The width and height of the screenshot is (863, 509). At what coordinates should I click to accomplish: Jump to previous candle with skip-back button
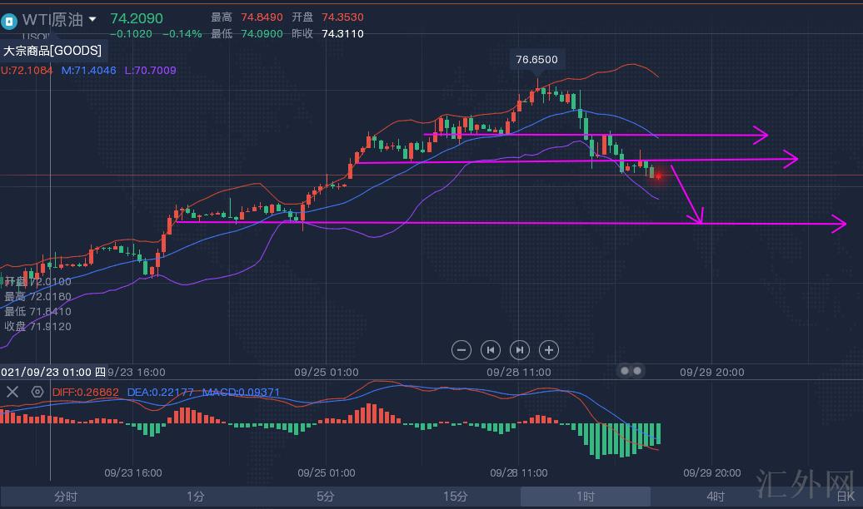click(491, 350)
